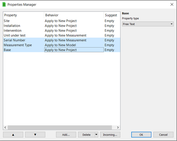Click the move down arrow button
The image size is (177, 141).
tap(35, 135)
